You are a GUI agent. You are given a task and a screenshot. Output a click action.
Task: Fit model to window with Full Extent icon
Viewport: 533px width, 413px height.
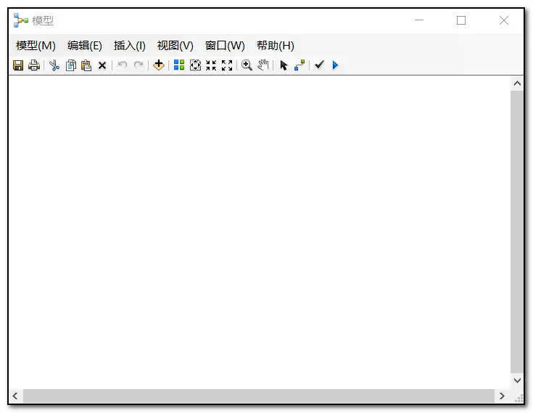[x=195, y=65]
